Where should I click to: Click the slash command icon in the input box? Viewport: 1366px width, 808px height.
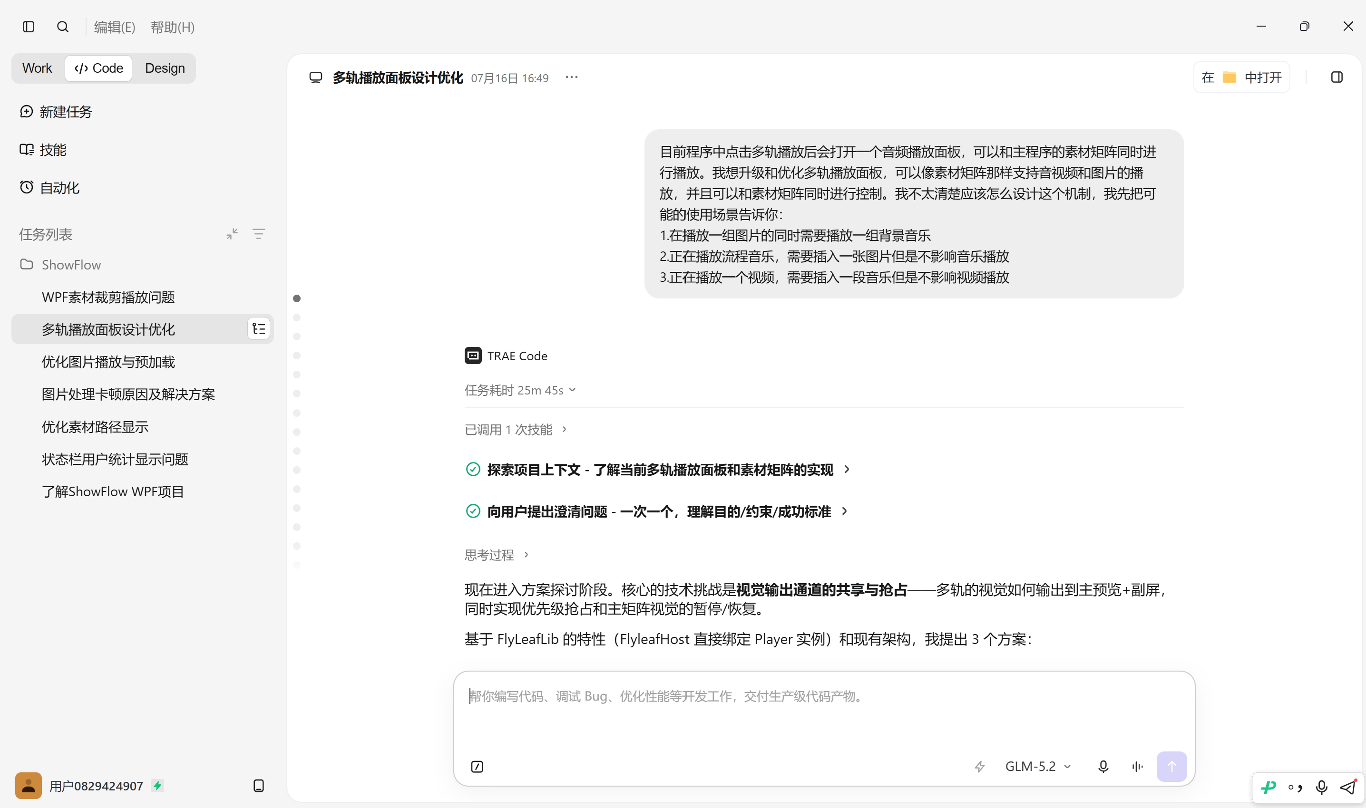point(477,767)
